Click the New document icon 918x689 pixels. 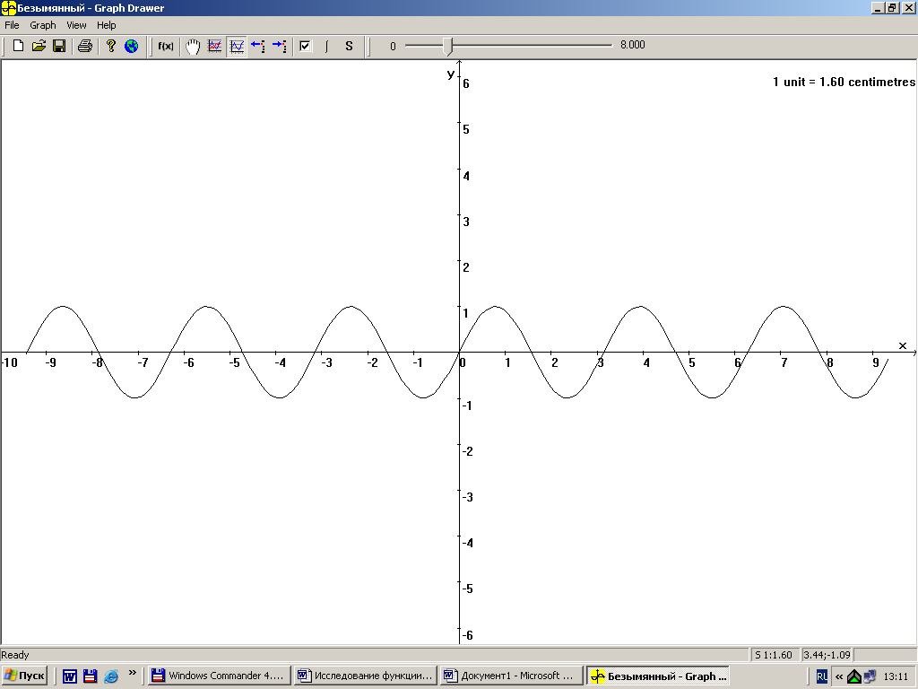[x=18, y=46]
